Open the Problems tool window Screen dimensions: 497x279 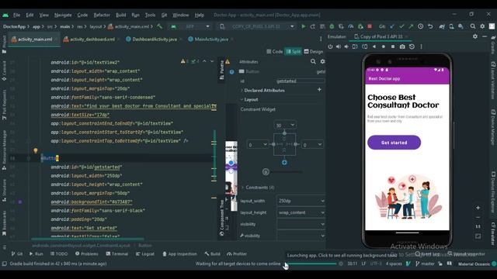86,253
